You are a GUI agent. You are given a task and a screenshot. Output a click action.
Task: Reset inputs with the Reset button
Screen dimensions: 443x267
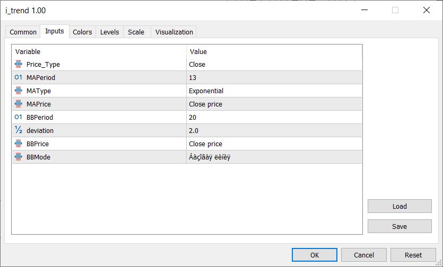(x=413, y=255)
